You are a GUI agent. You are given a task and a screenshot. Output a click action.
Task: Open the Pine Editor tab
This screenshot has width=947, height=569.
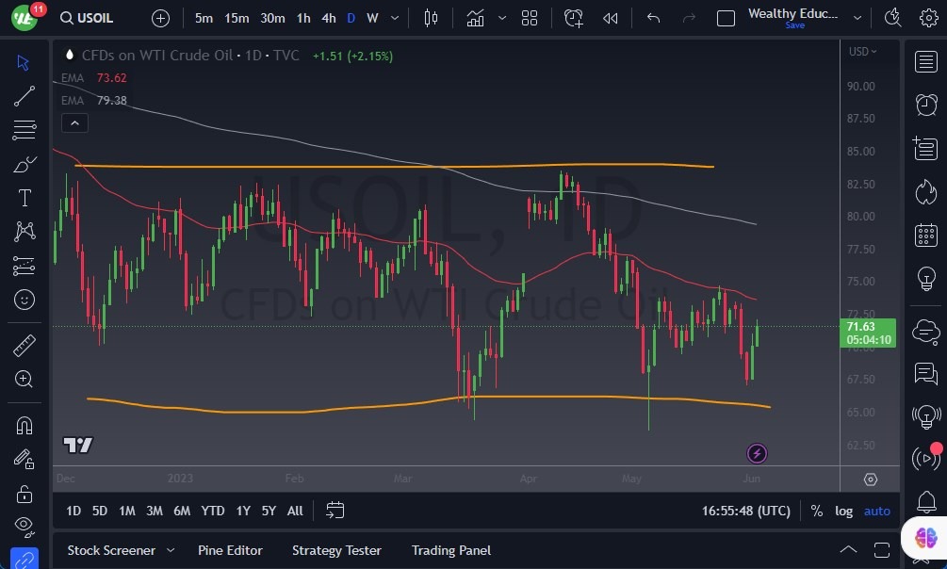coord(230,550)
